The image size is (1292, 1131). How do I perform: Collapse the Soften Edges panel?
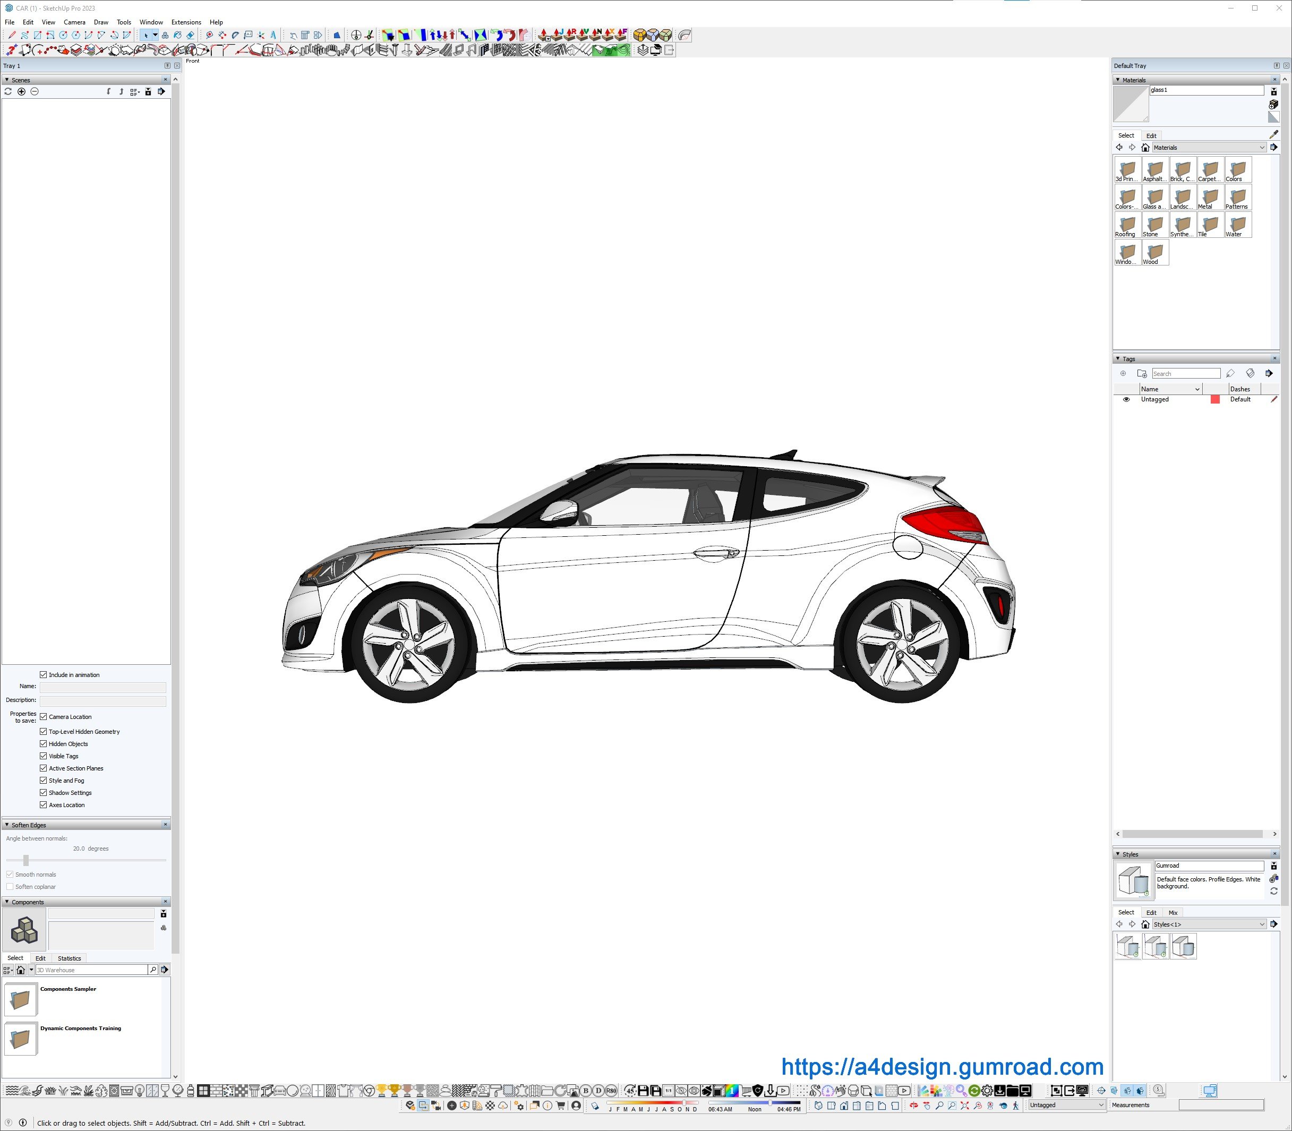point(7,825)
